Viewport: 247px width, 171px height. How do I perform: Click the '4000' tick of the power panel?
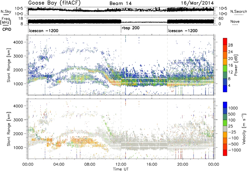19,42
